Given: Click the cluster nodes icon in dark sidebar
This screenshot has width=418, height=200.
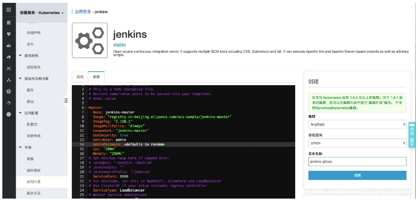Looking at the screenshot, I should tap(9, 80).
